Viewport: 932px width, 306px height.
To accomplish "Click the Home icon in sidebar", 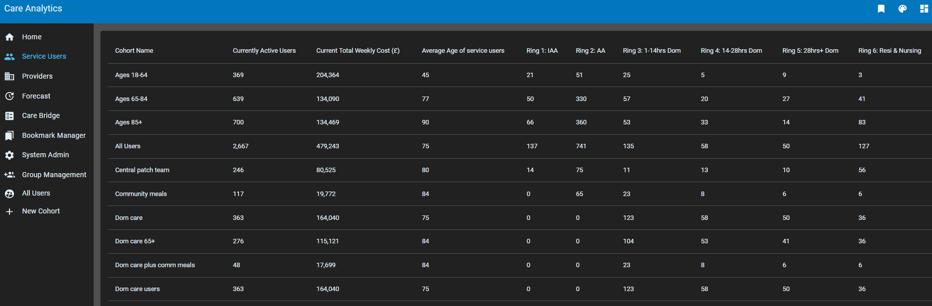I will coord(9,37).
